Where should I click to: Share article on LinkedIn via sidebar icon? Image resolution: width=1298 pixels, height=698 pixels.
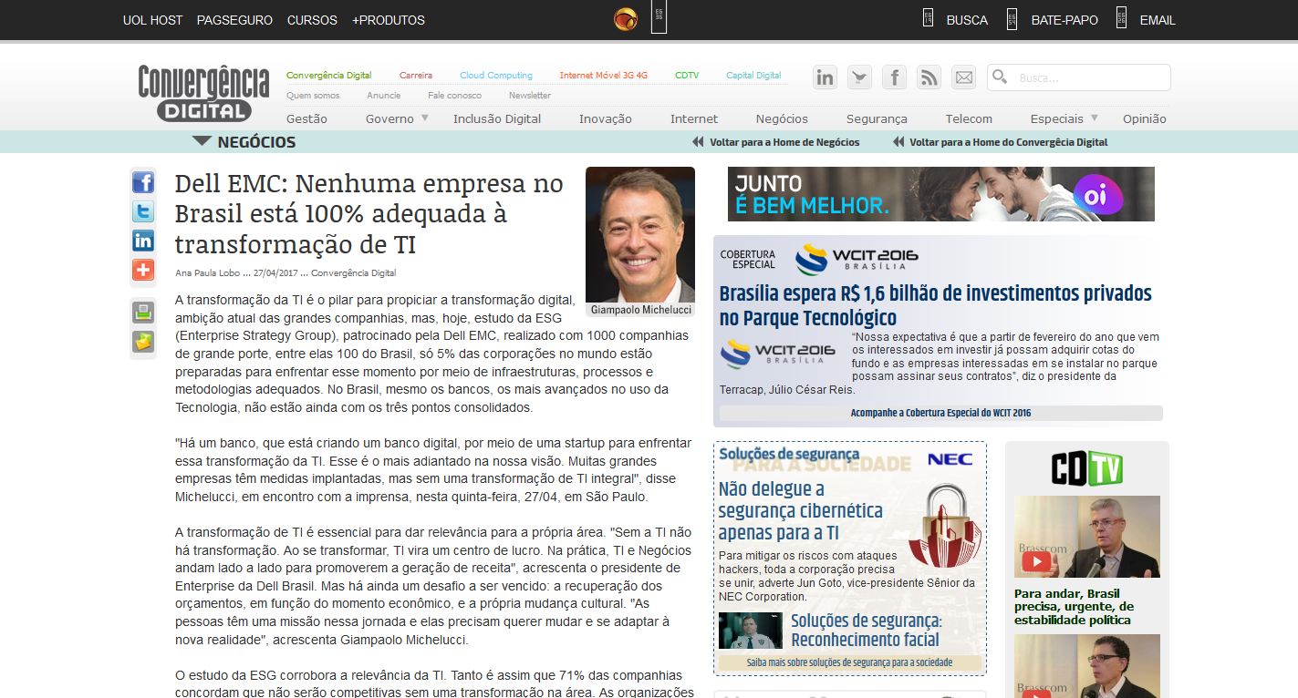(x=143, y=241)
